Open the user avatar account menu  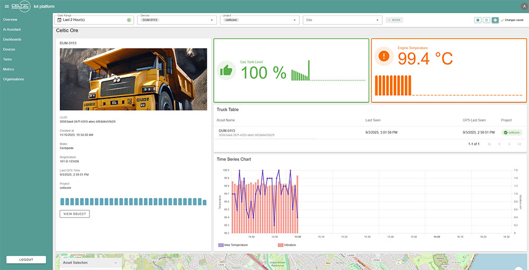[x=524, y=6]
